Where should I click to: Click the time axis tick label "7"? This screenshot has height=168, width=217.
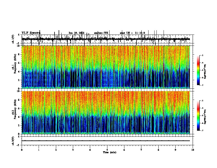[x=141, y=150]
